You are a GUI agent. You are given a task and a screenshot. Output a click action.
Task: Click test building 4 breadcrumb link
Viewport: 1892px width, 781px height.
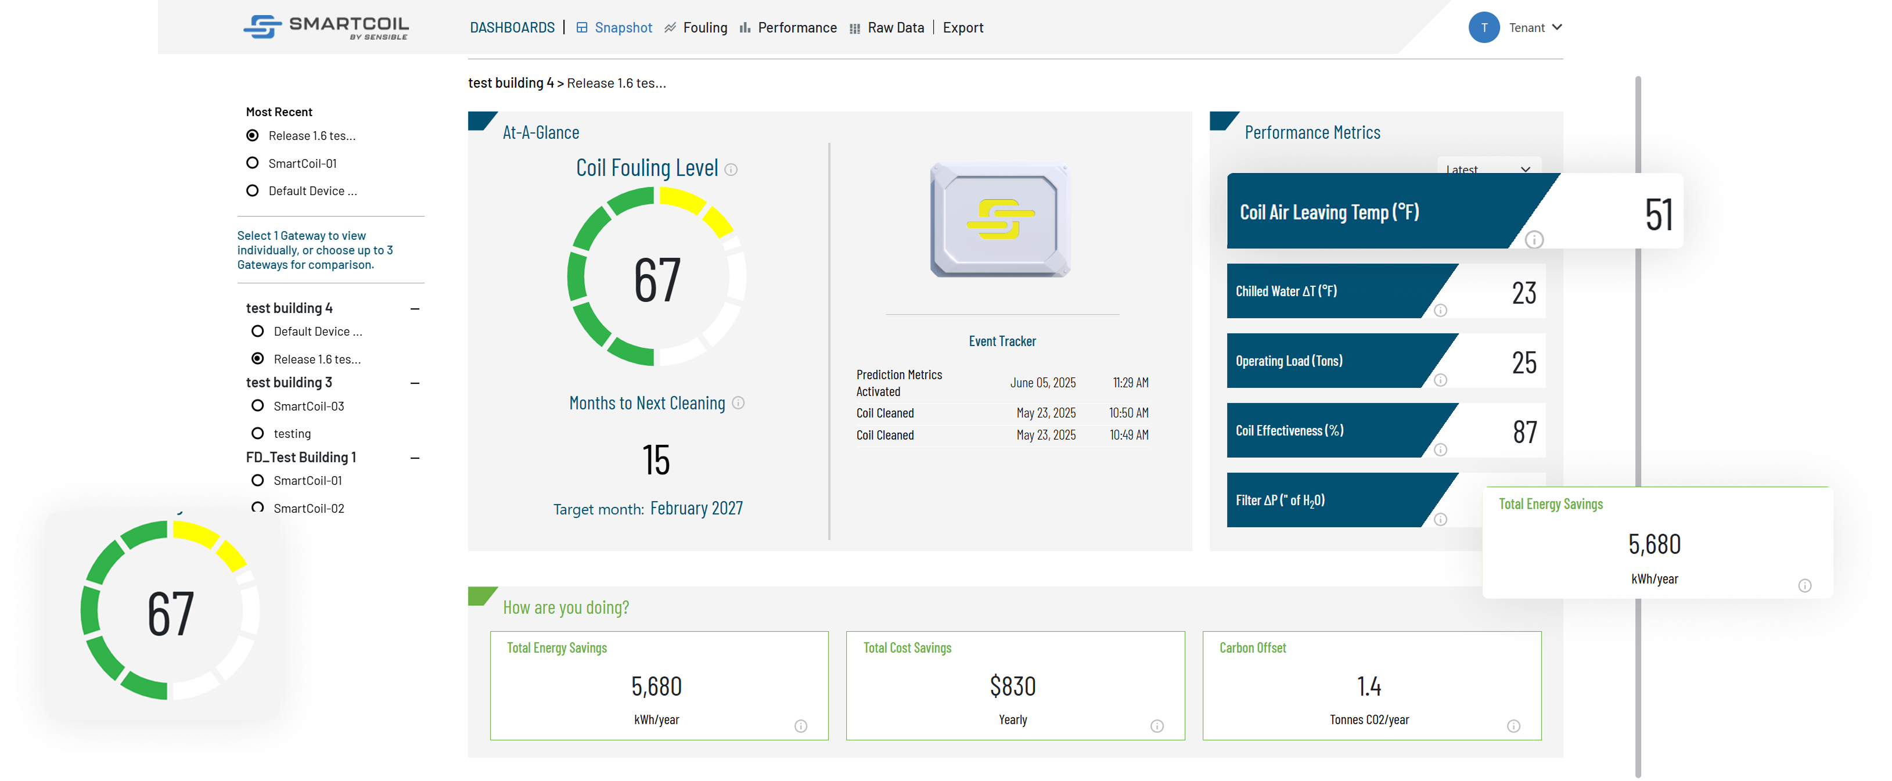click(510, 83)
